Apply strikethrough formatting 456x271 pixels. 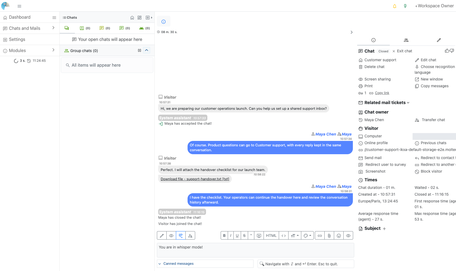pos(244,235)
